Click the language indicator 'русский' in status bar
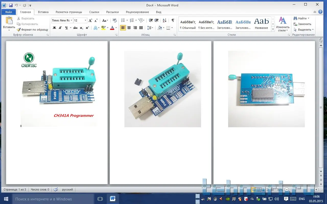 click(x=67, y=189)
